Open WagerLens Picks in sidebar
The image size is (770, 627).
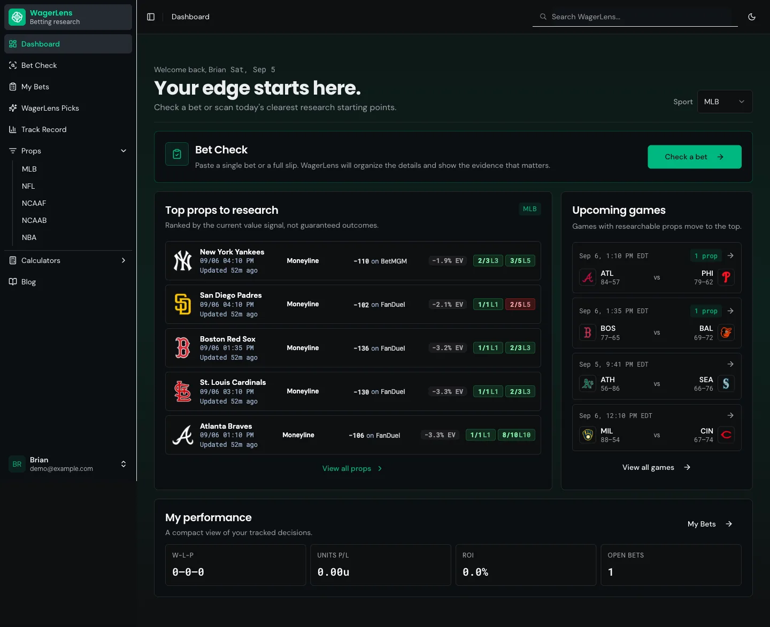(x=68, y=108)
